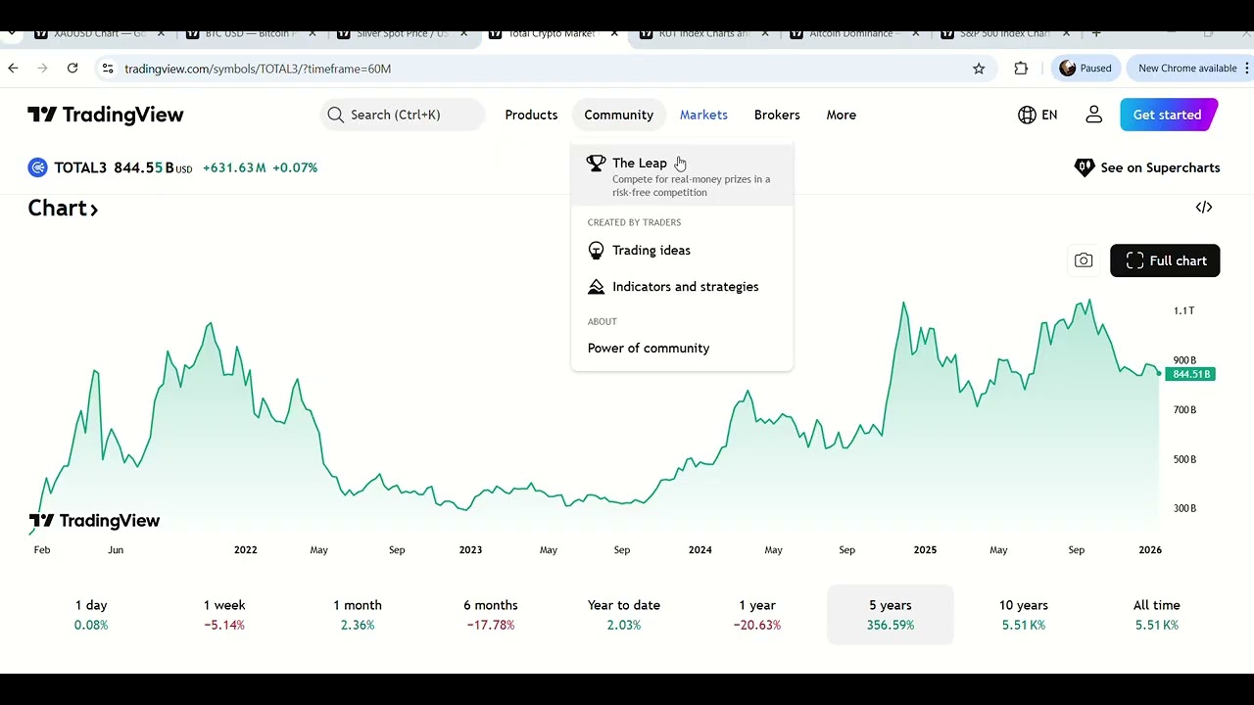Click the Supercharts diamond icon
1254x705 pixels.
[x=1085, y=167]
